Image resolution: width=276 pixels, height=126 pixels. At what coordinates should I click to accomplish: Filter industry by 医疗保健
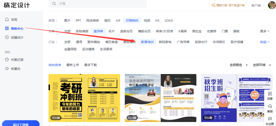point(237,42)
